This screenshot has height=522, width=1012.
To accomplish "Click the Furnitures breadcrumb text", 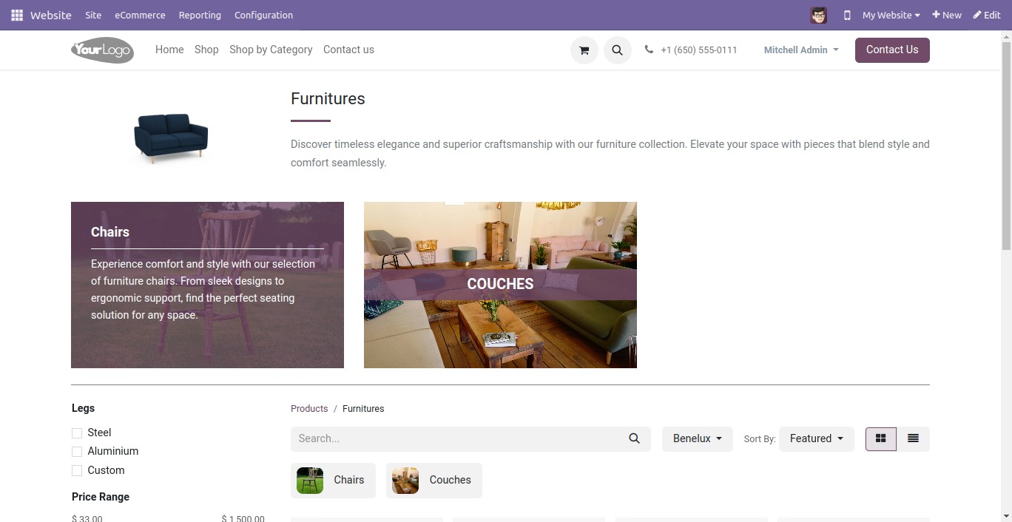I will (363, 408).
